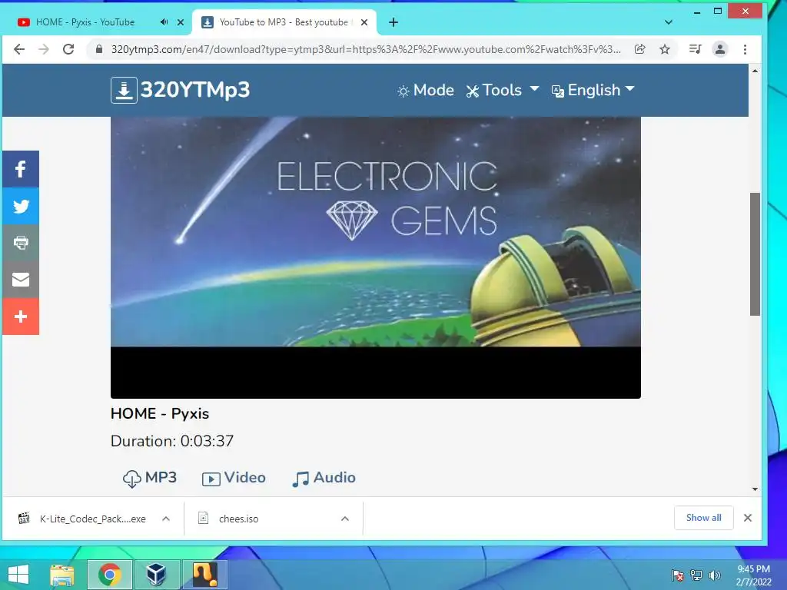Open K-Lite_Codec_Pack download item
The image size is (787, 590).
tap(83, 519)
